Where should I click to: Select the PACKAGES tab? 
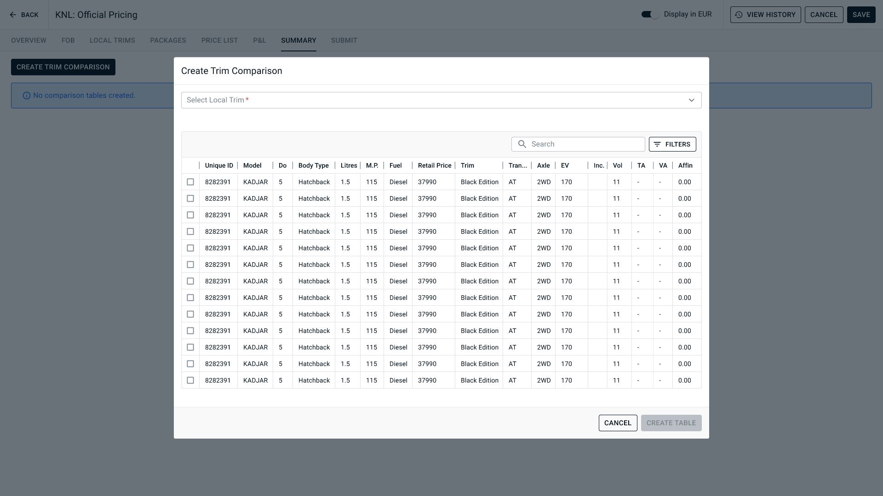pos(168,40)
